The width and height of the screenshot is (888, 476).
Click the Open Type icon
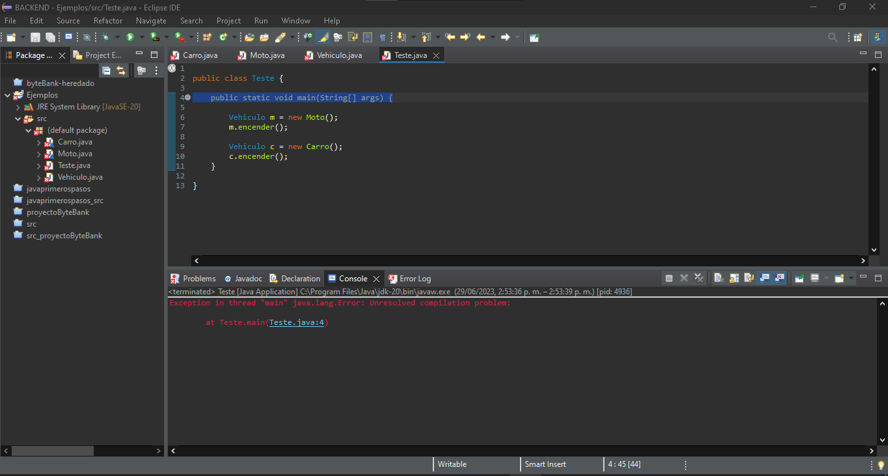(249, 37)
